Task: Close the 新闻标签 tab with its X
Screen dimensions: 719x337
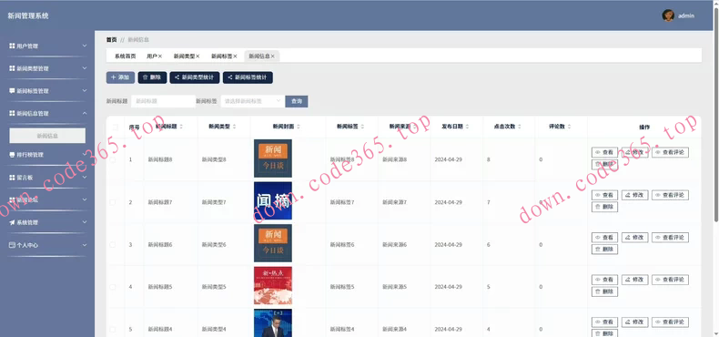Action: pos(235,56)
